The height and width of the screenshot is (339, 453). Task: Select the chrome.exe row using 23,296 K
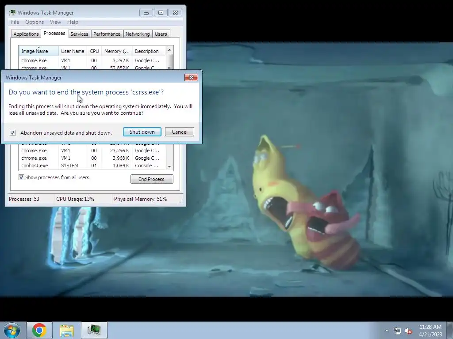[x=92, y=151]
